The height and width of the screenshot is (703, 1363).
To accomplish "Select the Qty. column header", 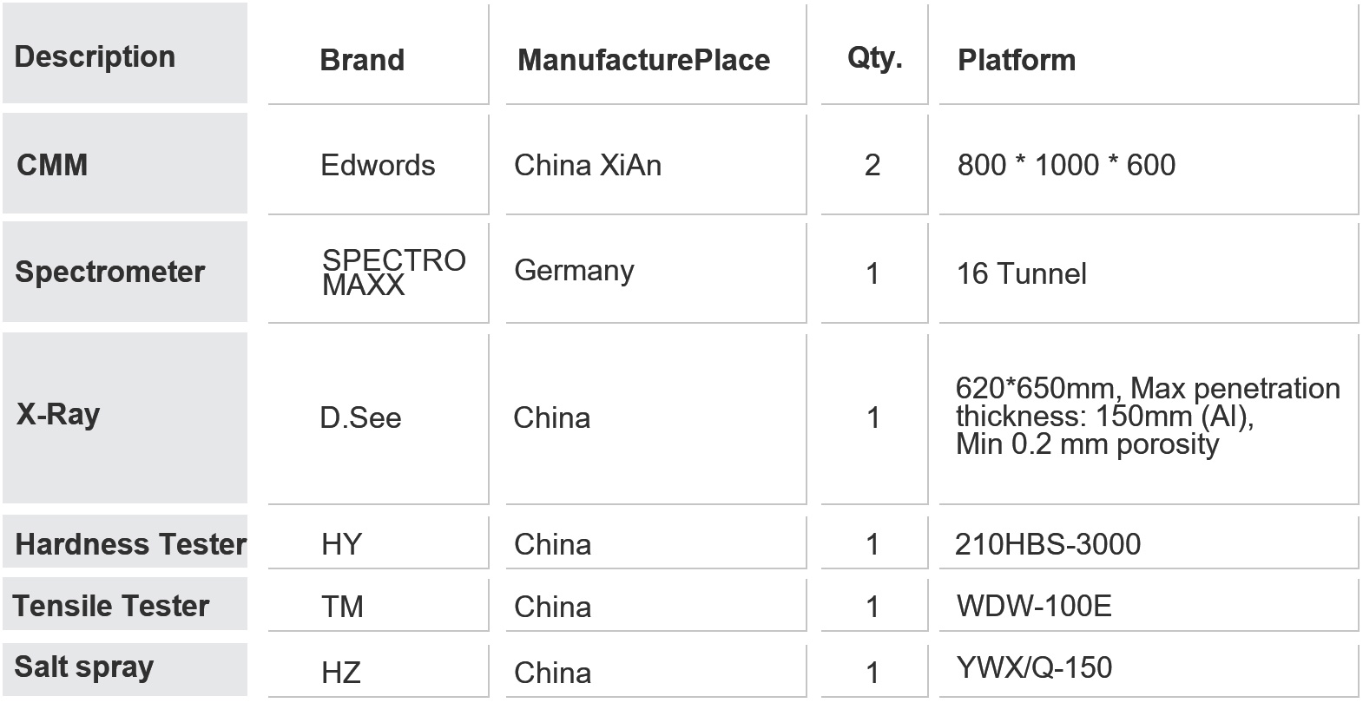I will click(x=874, y=57).
